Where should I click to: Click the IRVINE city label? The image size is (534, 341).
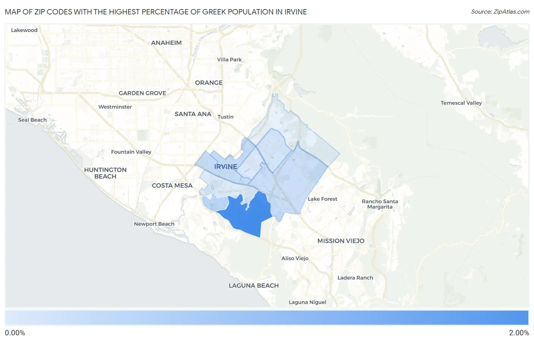[x=226, y=167]
